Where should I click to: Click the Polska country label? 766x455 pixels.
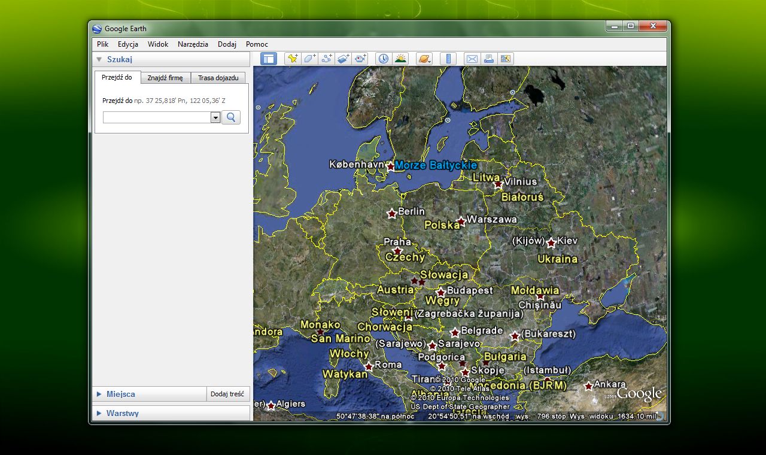[x=442, y=225]
